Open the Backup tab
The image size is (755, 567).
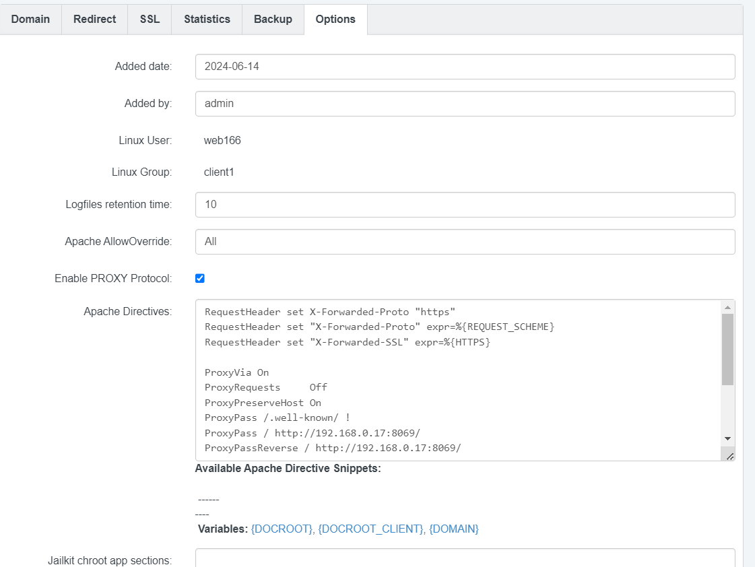[273, 19]
